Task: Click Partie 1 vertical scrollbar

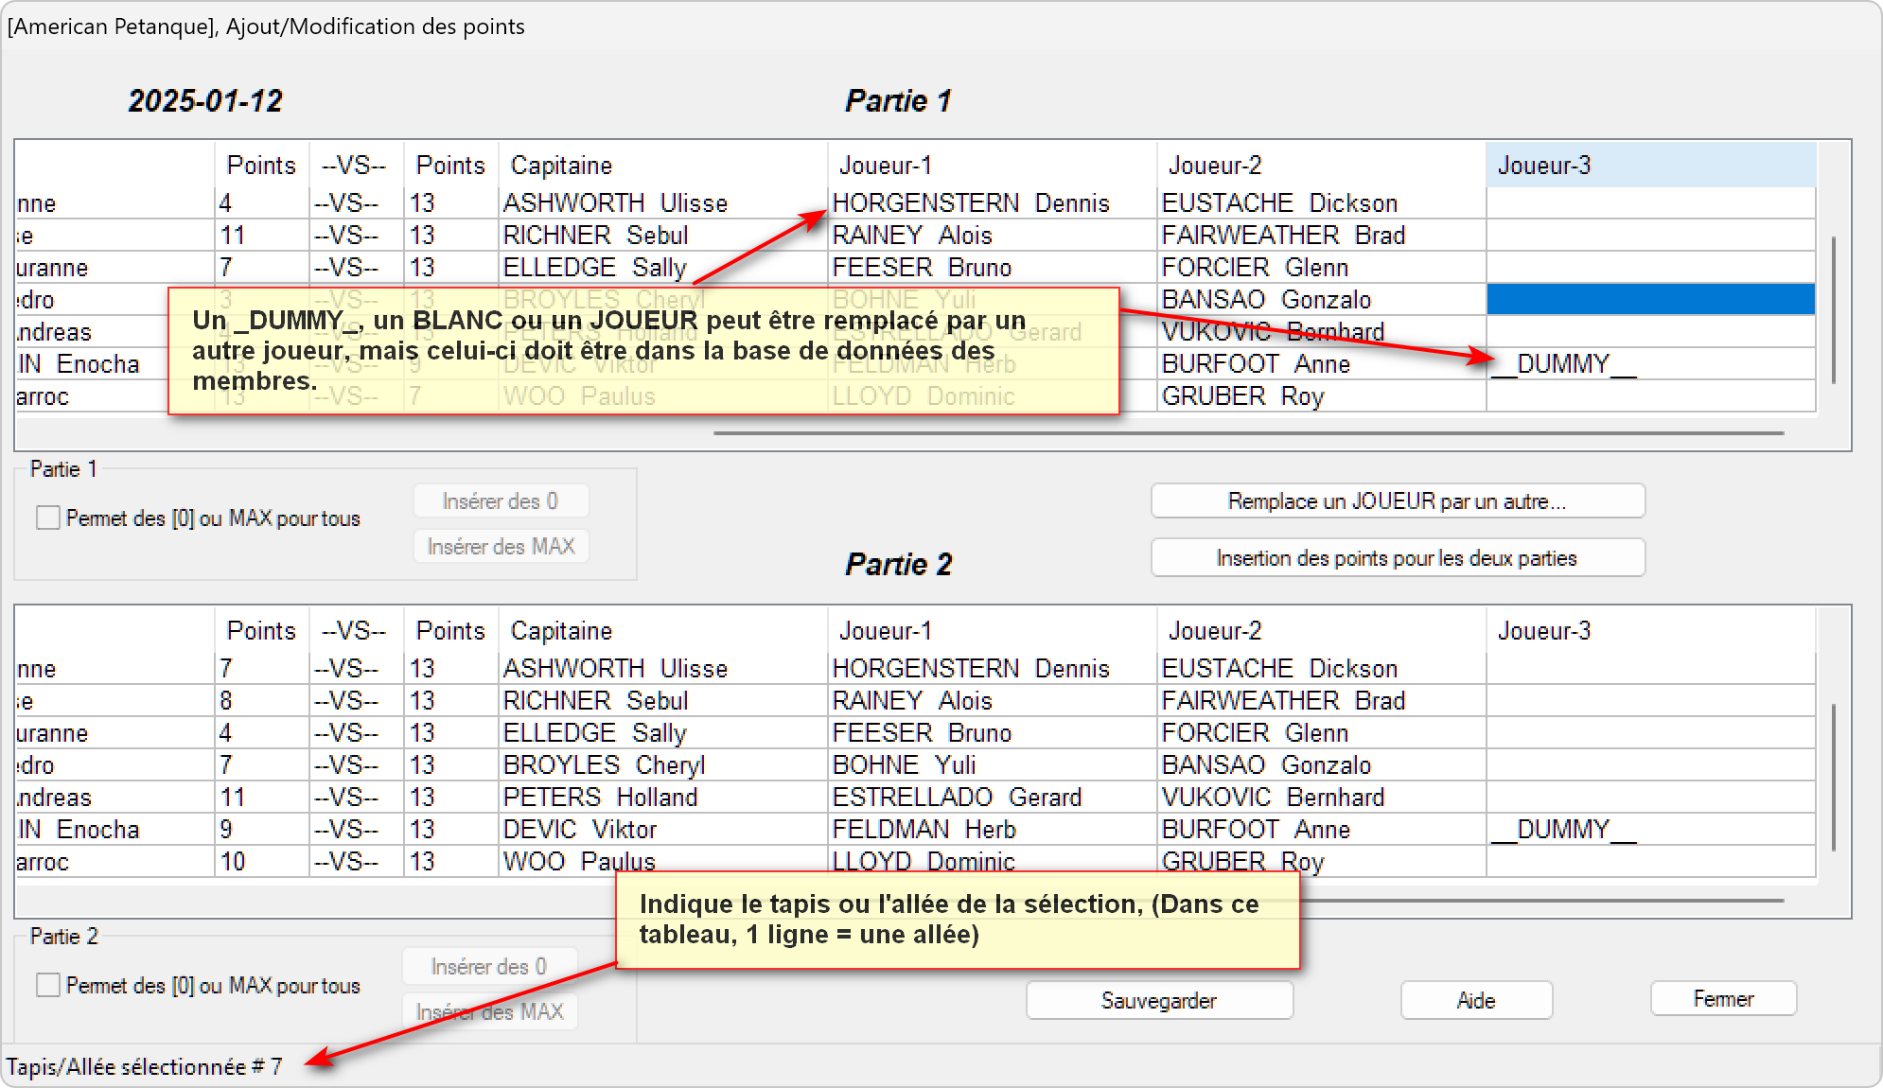Action: pyautogui.click(x=1834, y=309)
